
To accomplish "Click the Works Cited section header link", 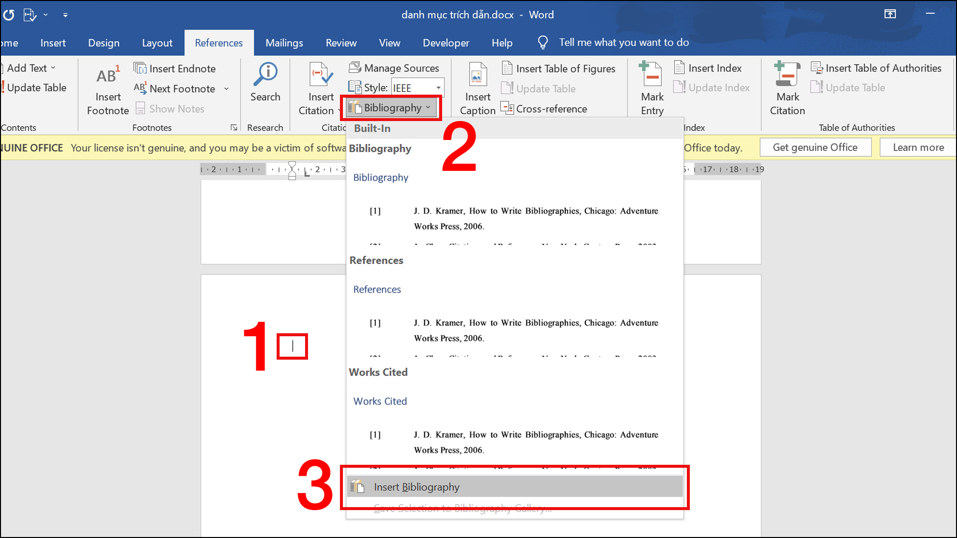I will click(379, 401).
